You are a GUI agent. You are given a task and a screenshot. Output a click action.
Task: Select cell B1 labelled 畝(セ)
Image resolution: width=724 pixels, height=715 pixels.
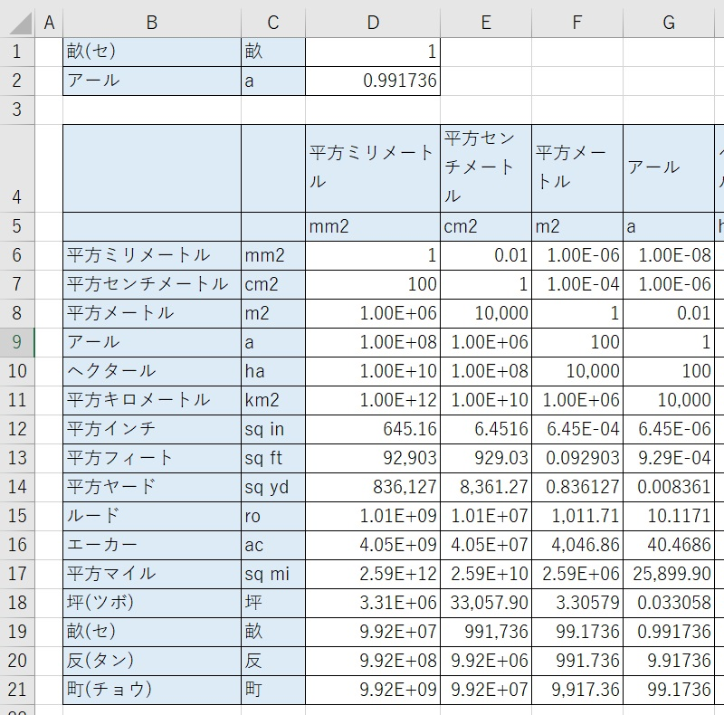pos(151,52)
